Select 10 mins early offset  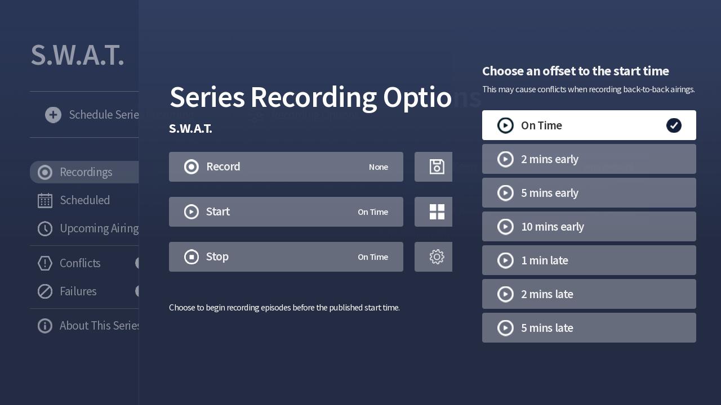click(x=589, y=226)
